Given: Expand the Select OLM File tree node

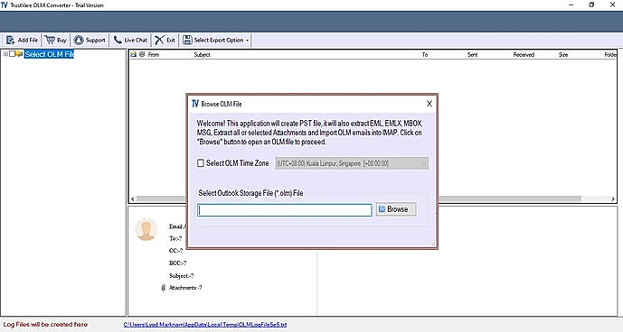Looking at the screenshot, I should (5, 54).
